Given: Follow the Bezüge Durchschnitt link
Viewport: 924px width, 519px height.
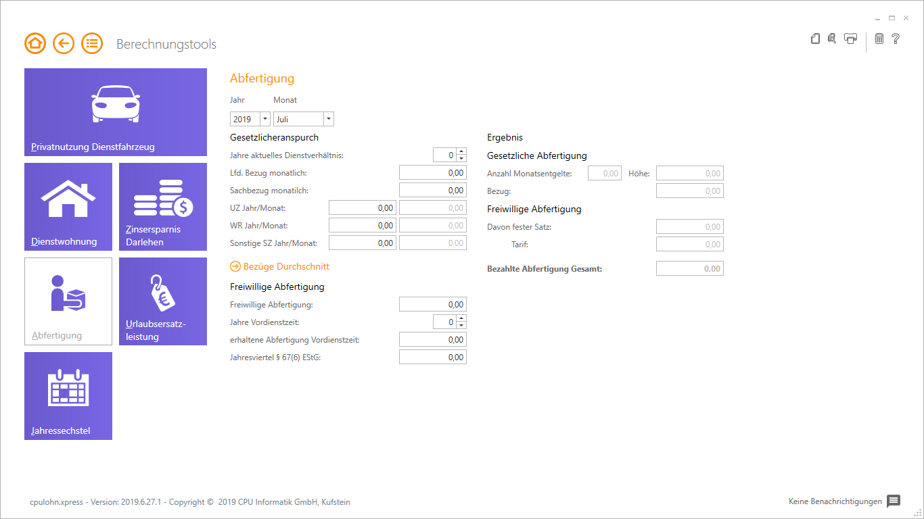Looking at the screenshot, I should [x=280, y=267].
